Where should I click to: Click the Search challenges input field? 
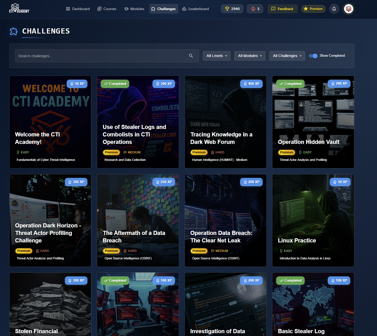point(107,56)
